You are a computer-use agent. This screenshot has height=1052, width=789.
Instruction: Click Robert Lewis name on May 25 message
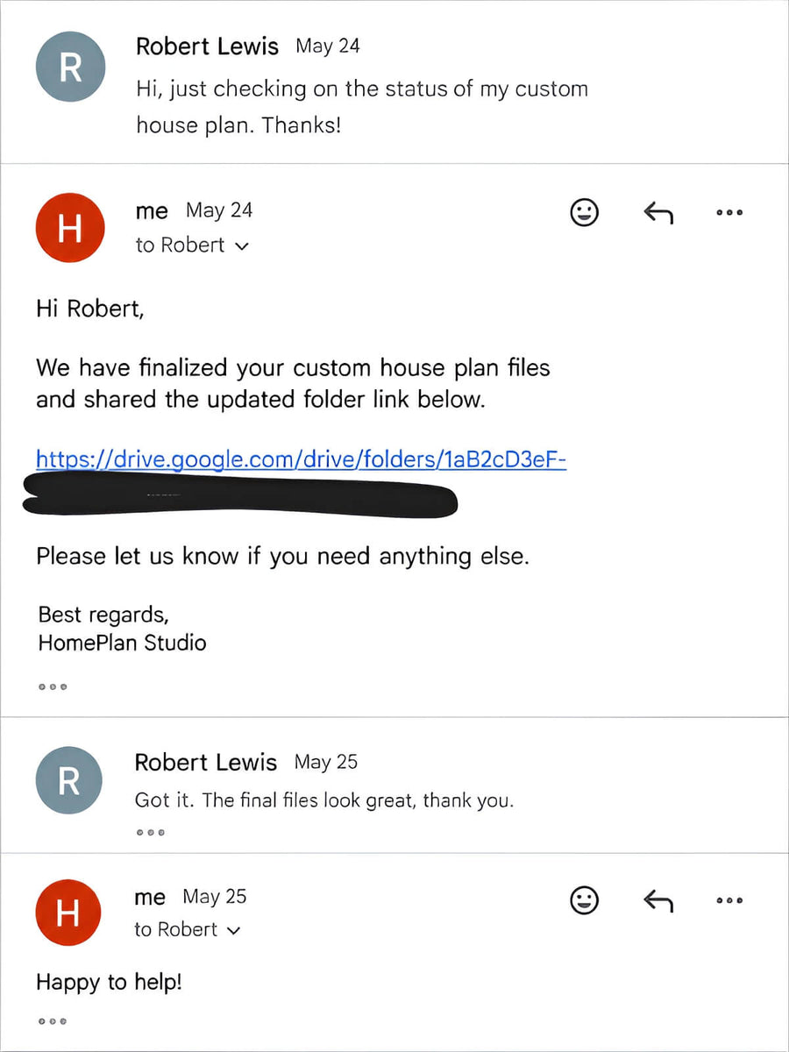point(205,763)
